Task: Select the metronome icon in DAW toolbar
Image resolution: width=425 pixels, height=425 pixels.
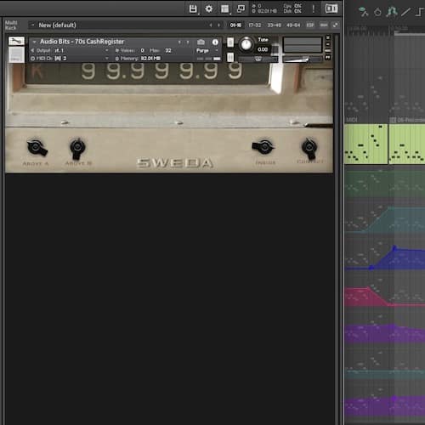Action: [x=377, y=12]
